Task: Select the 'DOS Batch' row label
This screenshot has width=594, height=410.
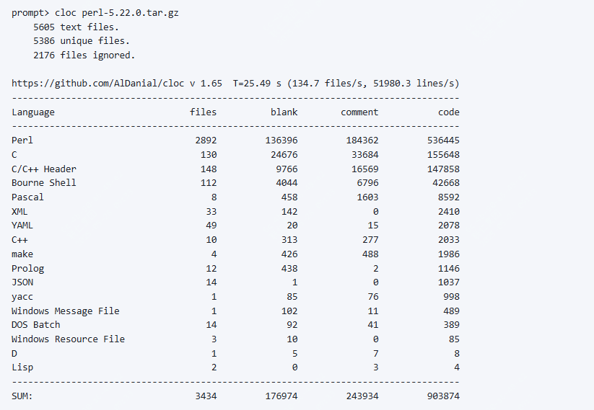Action: (x=36, y=325)
